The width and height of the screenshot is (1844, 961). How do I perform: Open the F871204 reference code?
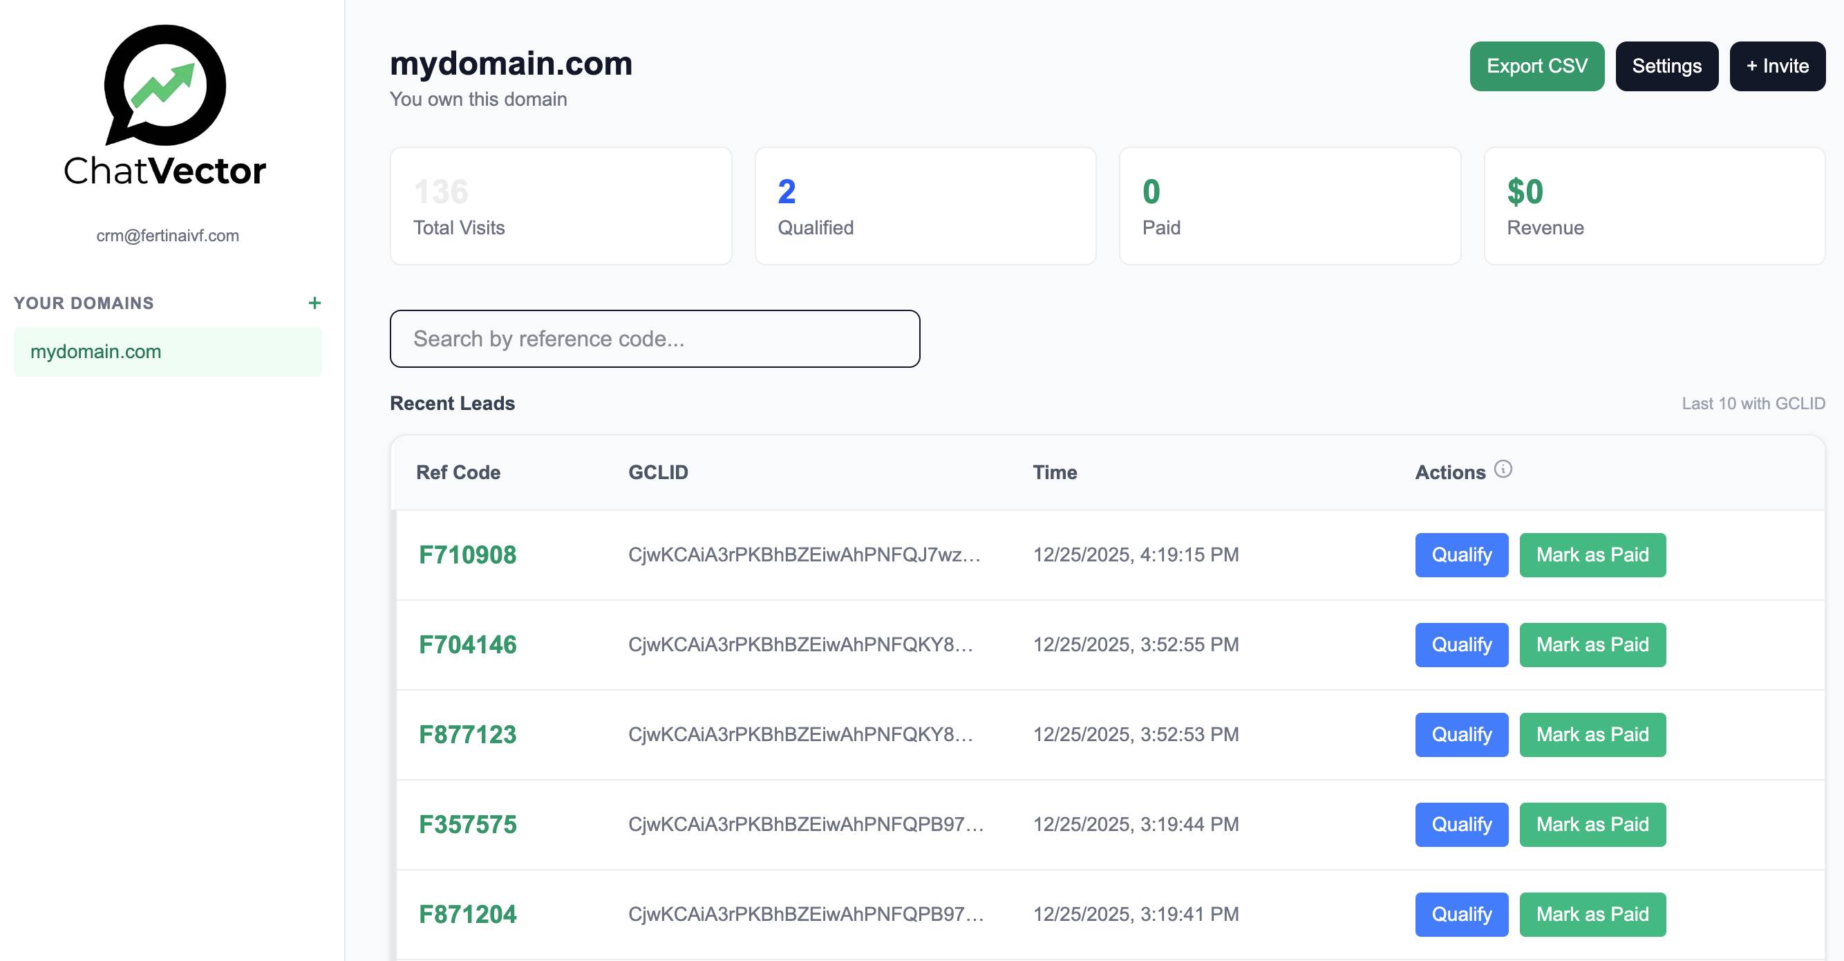tap(467, 915)
